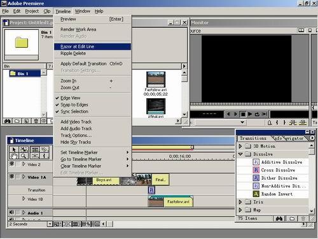318x239 pixels.
Task: Click the Find binoculars icon in Project window
Action: pyautogui.click(x=8, y=121)
